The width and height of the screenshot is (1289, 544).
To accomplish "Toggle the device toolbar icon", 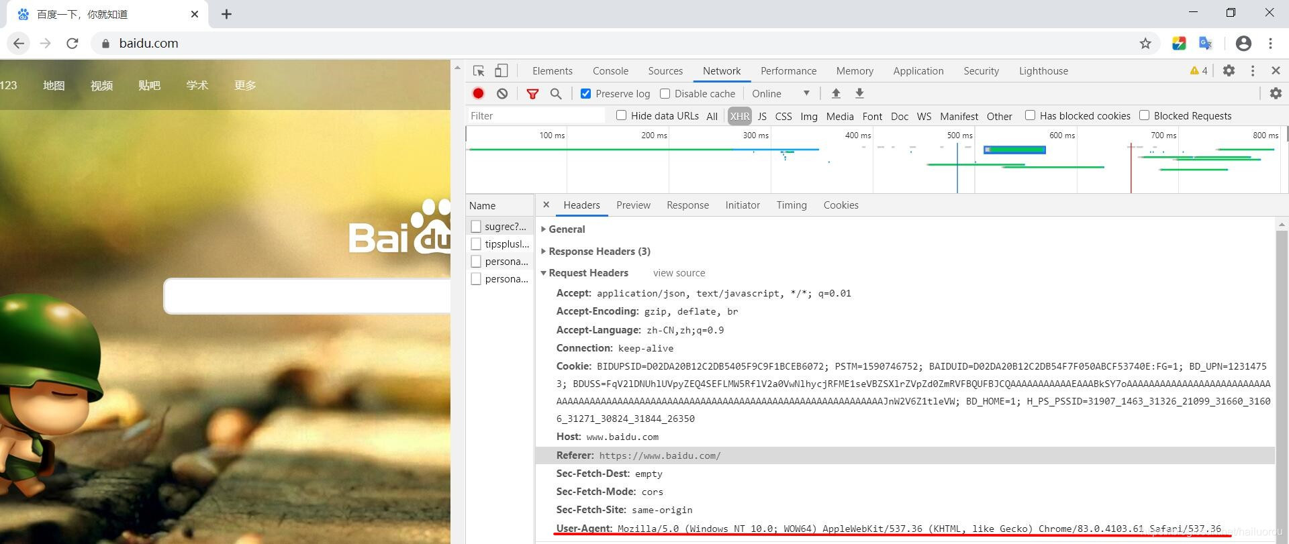I will [502, 70].
